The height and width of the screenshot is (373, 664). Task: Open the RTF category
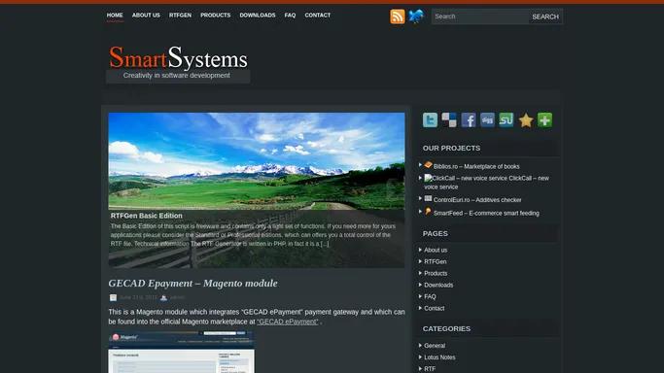point(430,369)
